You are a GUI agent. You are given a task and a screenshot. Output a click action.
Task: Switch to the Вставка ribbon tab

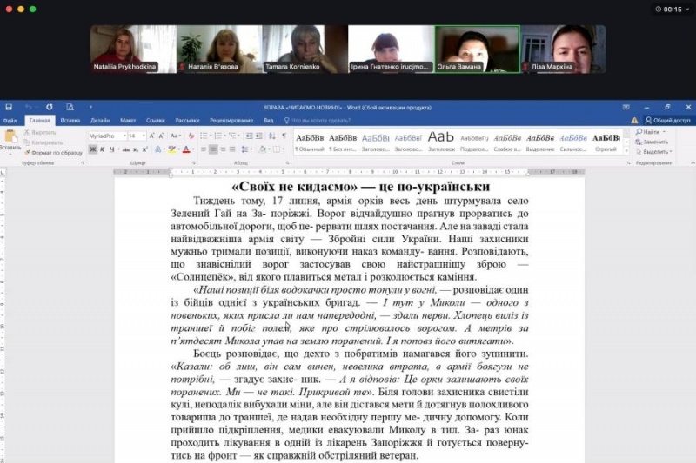(x=70, y=121)
